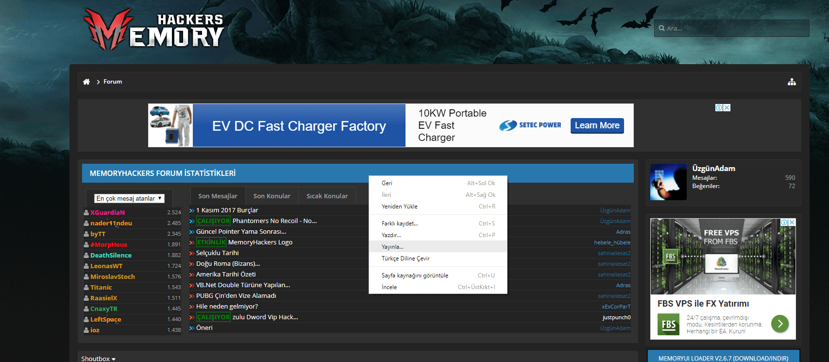Click the AdChoices info icon on FBS ad
Viewport: 829px width, 362px height.
click(784, 222)
